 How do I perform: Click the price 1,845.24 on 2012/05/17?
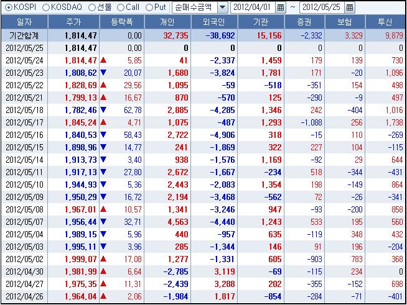(81, 122)
